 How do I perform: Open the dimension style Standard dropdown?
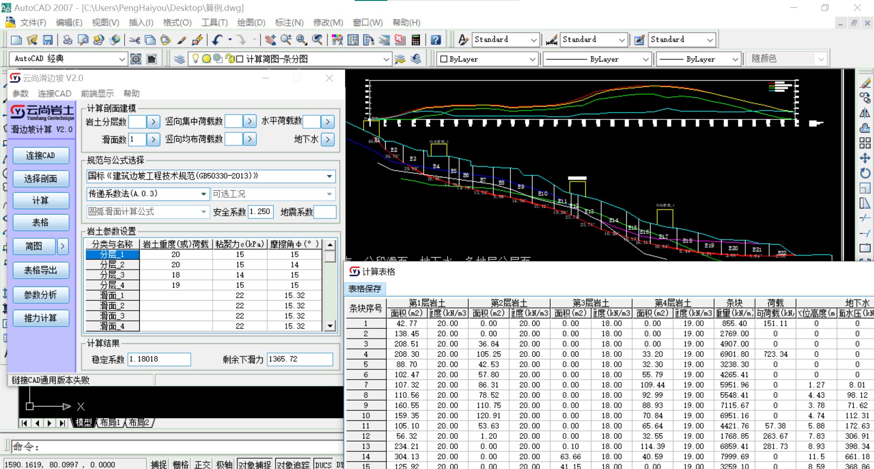coord(622,40)
